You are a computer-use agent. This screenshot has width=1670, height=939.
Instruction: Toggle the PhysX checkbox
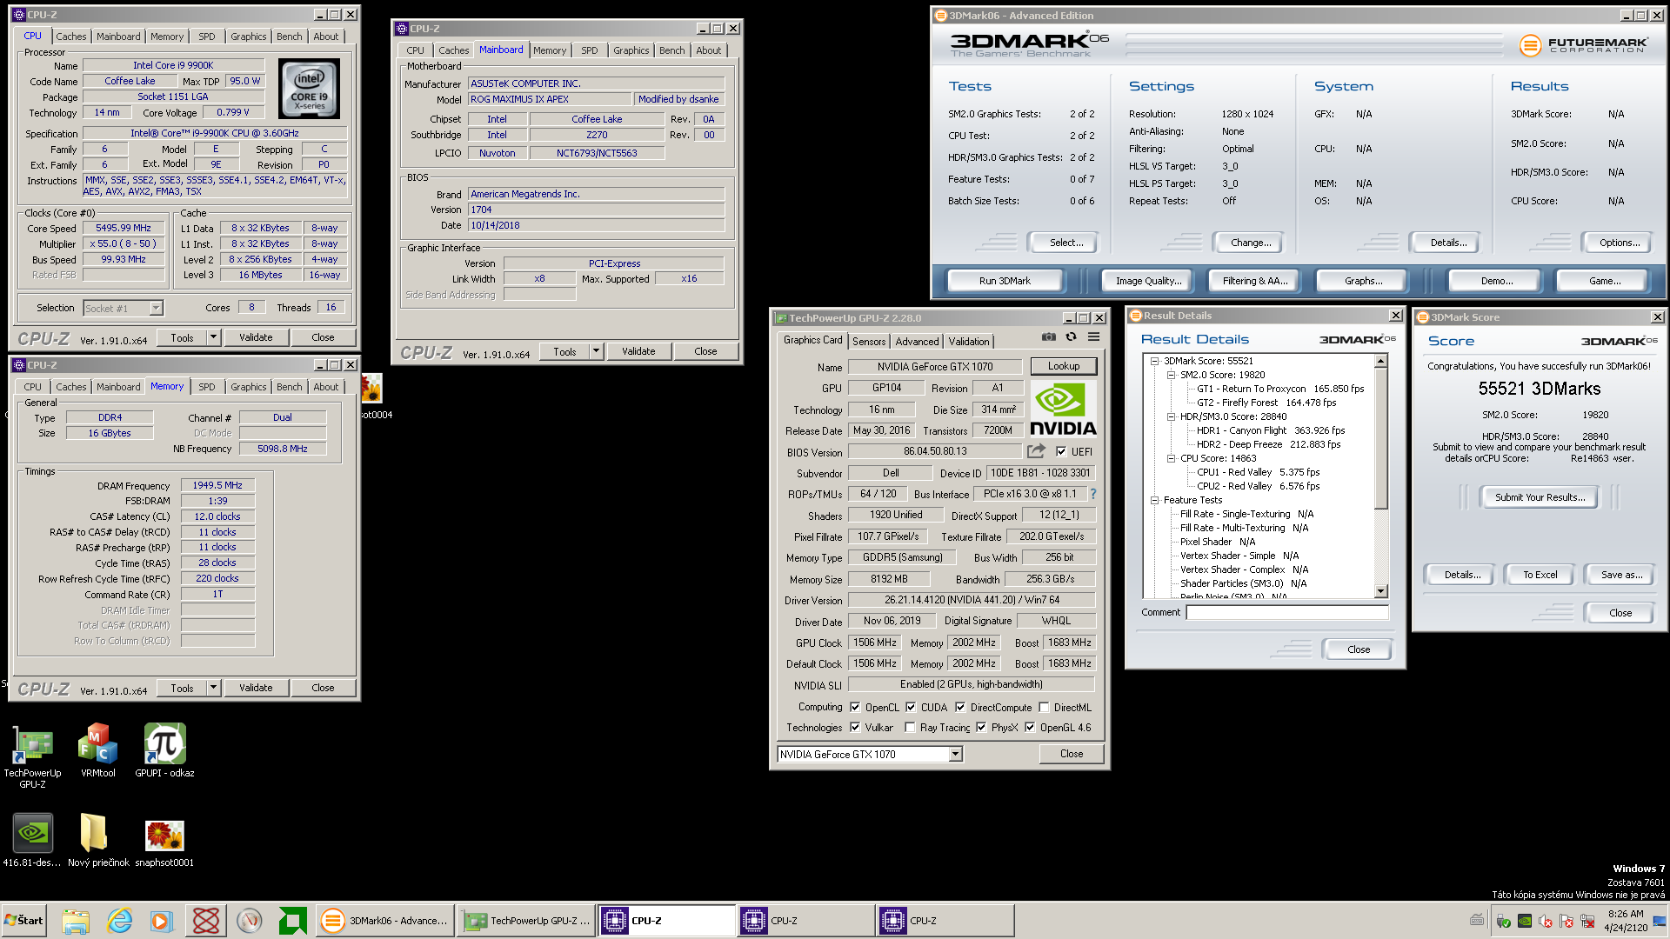[x=981, y=727]
